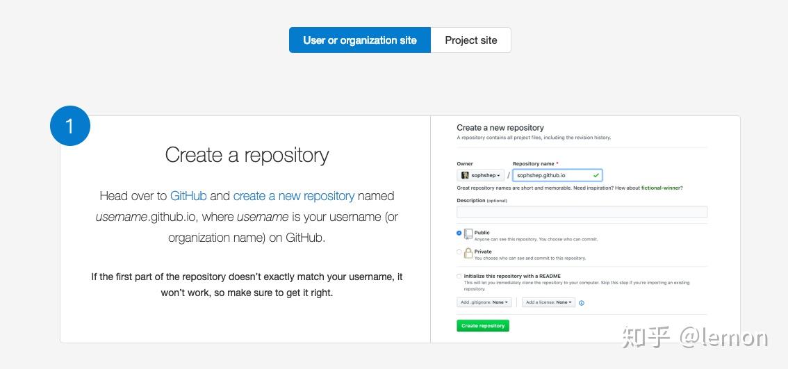Click the green checkmark in the repository name field
The height and width of the screenshot is (369, 788).
pyautogui.click(x=596, y=175)
